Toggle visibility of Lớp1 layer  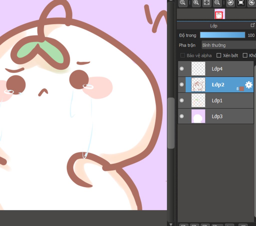[182, 100]
